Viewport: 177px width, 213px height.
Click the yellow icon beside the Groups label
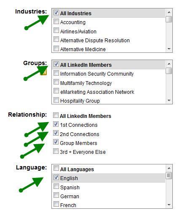[43, 72]
